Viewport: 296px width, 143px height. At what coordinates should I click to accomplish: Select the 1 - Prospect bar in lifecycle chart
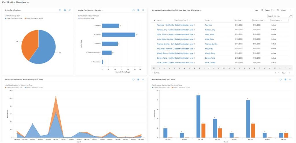click(110, 26)
